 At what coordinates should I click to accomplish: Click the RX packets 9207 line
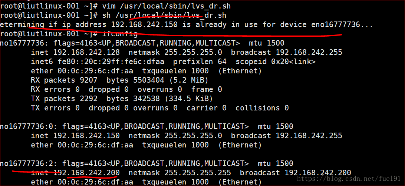[119, 80]
